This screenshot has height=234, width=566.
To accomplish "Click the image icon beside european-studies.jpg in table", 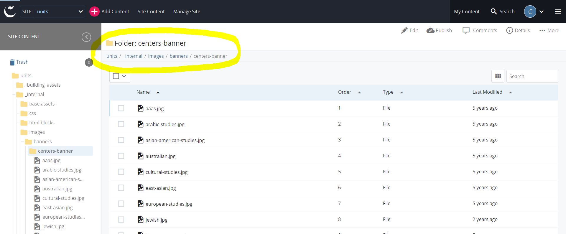I will coord(141,204).
